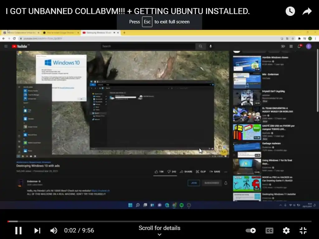
Task: Click the video title at top
Action: pos(127,11)
